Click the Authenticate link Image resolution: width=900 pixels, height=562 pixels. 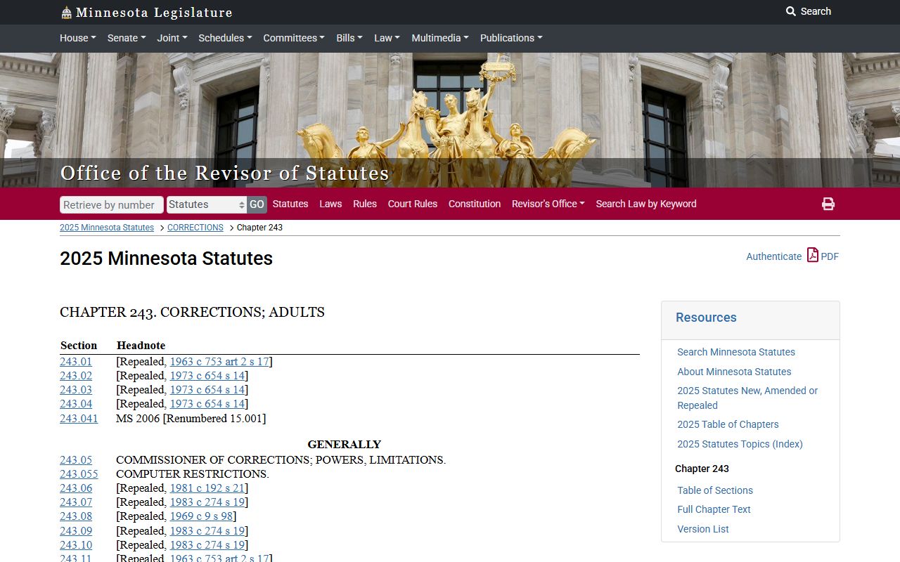point(773,256)
